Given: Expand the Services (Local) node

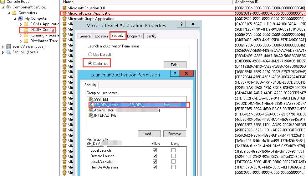Looking at the screenshot, I should 3,52.
